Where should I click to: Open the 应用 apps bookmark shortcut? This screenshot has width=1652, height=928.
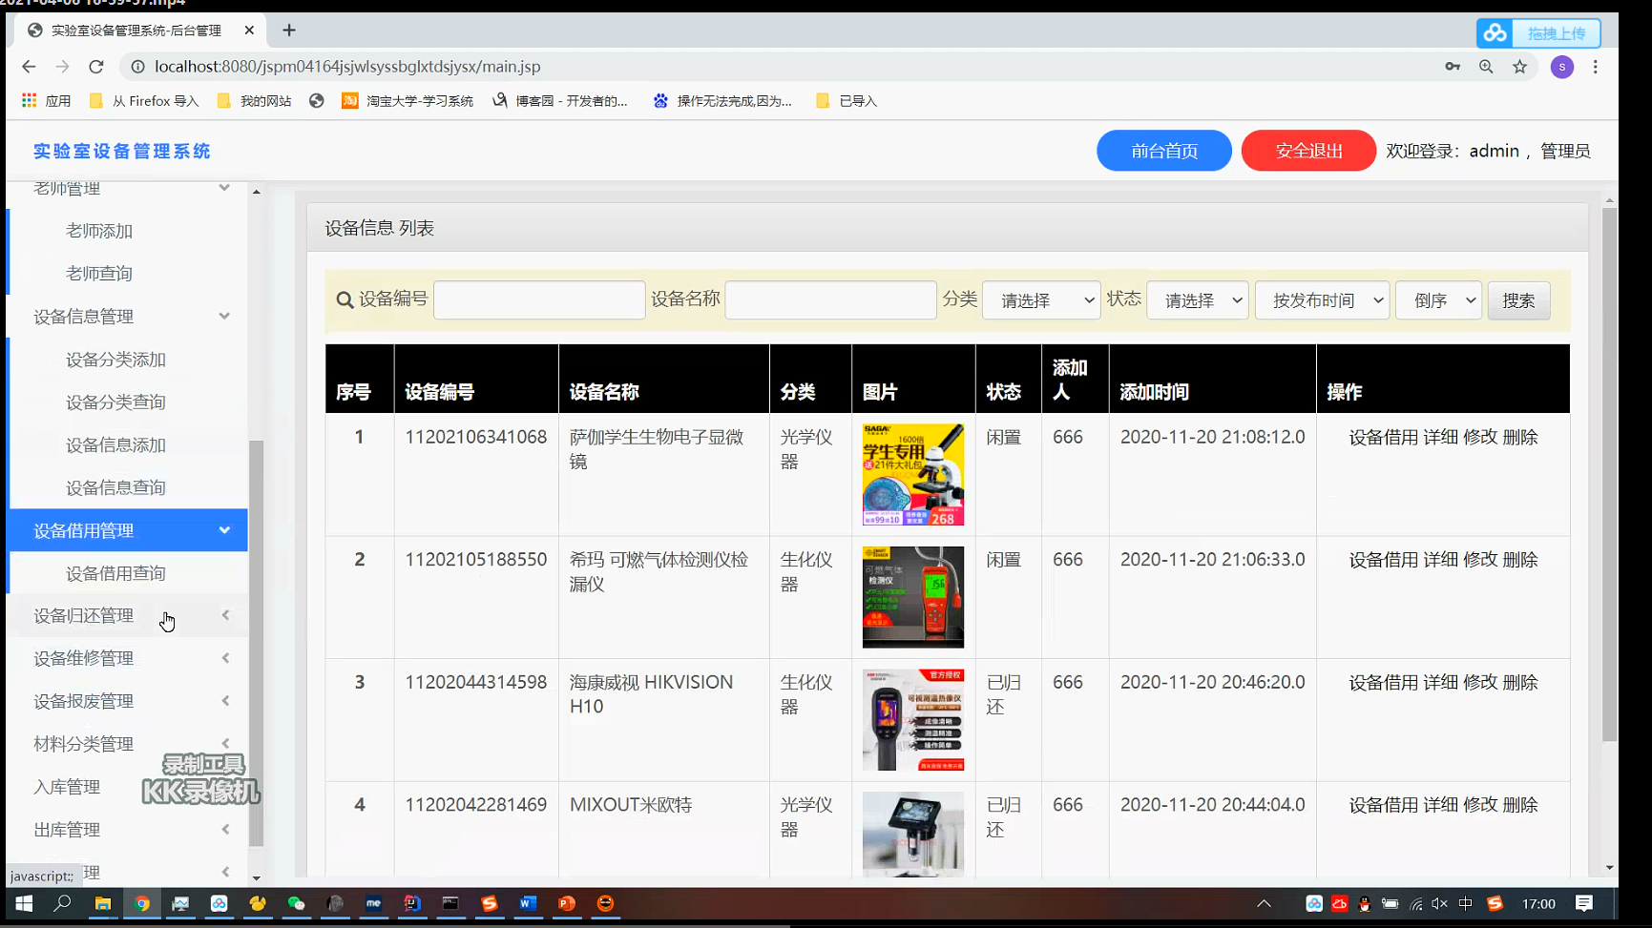click(x=46, y=100)
